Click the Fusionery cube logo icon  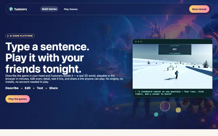[11, 9]
